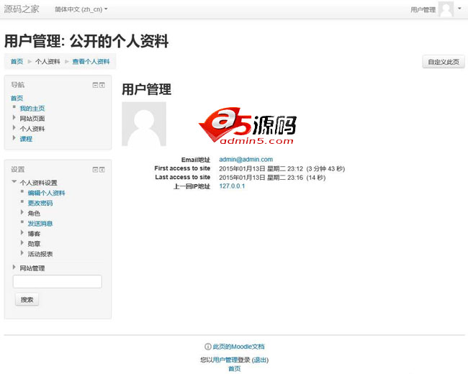Click the 首页 link in the footer
The image size is (468, 374).
coord(234,369)
